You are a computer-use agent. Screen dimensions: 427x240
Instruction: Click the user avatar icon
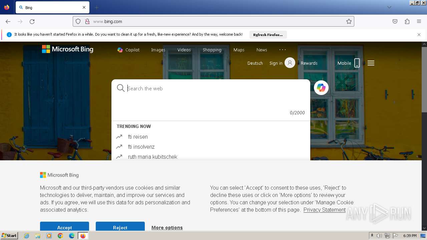(290, 63)
